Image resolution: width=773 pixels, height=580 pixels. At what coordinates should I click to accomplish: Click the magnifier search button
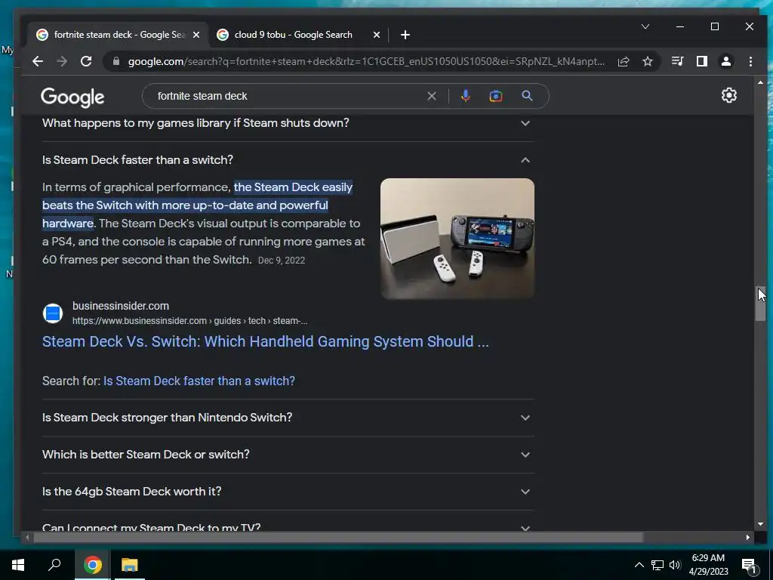click(x=528, y=96)
